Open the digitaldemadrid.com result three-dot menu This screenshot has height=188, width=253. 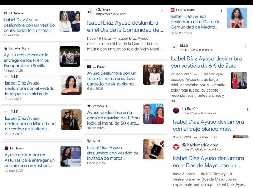point(247,146)
